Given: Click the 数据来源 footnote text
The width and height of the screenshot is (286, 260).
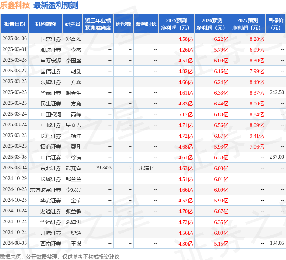Looking at the screenshot, I should (60, 257).
